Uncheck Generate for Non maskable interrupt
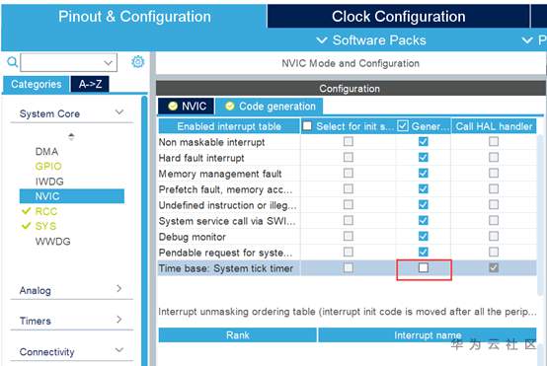 (424, 141)
